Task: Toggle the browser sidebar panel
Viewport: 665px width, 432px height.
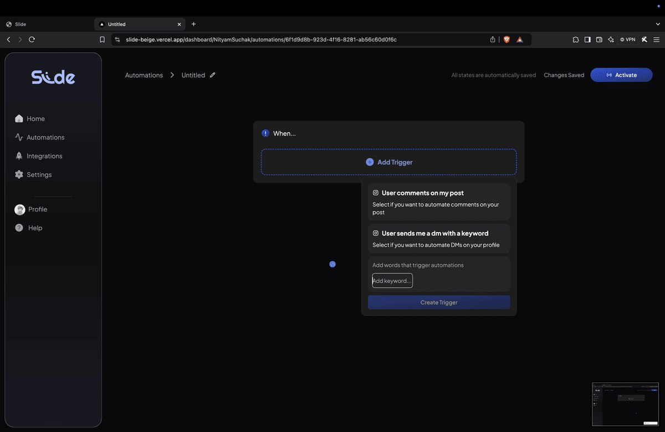Action: (587, 39)
